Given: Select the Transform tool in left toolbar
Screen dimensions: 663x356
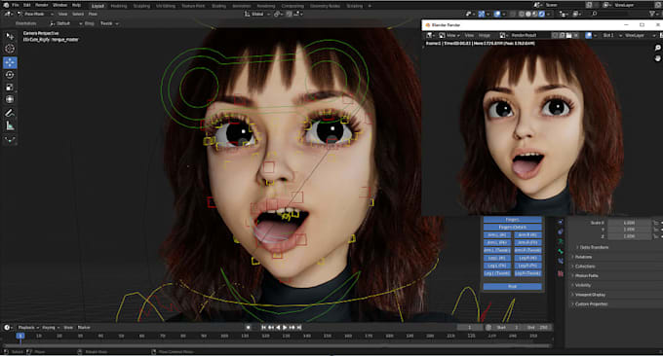Looking at the screenshot, I should pos(10,99).
